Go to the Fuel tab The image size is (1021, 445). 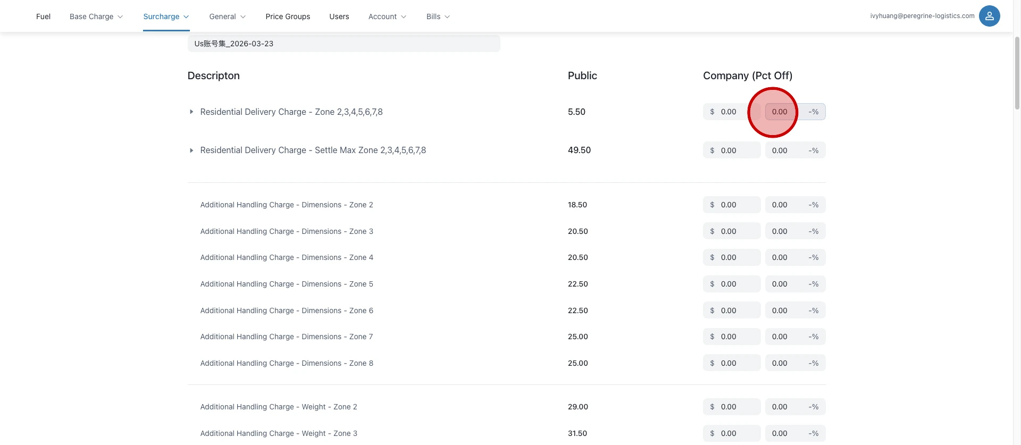(43, 16)
